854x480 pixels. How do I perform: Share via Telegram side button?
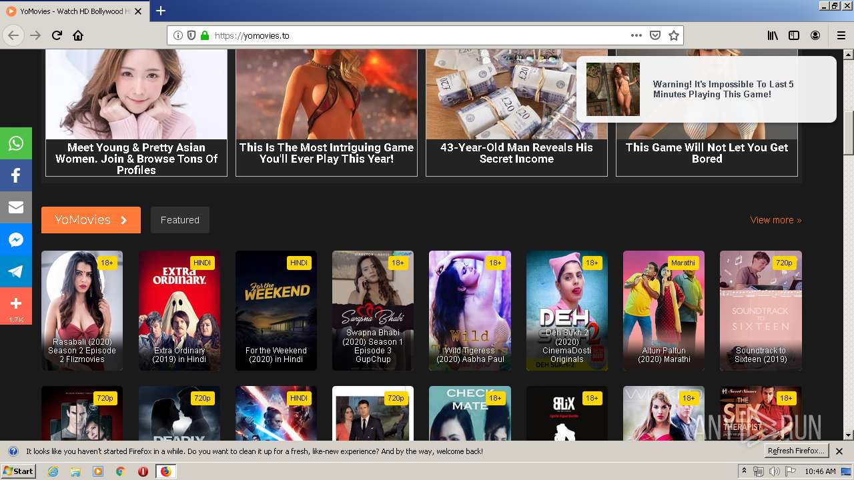(x=16, y=271)
